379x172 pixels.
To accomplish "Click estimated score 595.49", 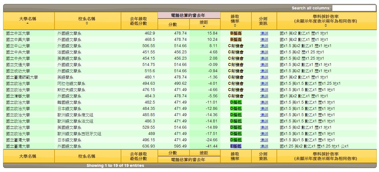I will pyautogui.click(x=180, y=146).
